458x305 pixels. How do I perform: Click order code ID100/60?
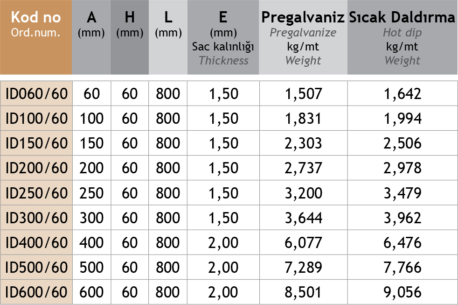tap(36, 119)
